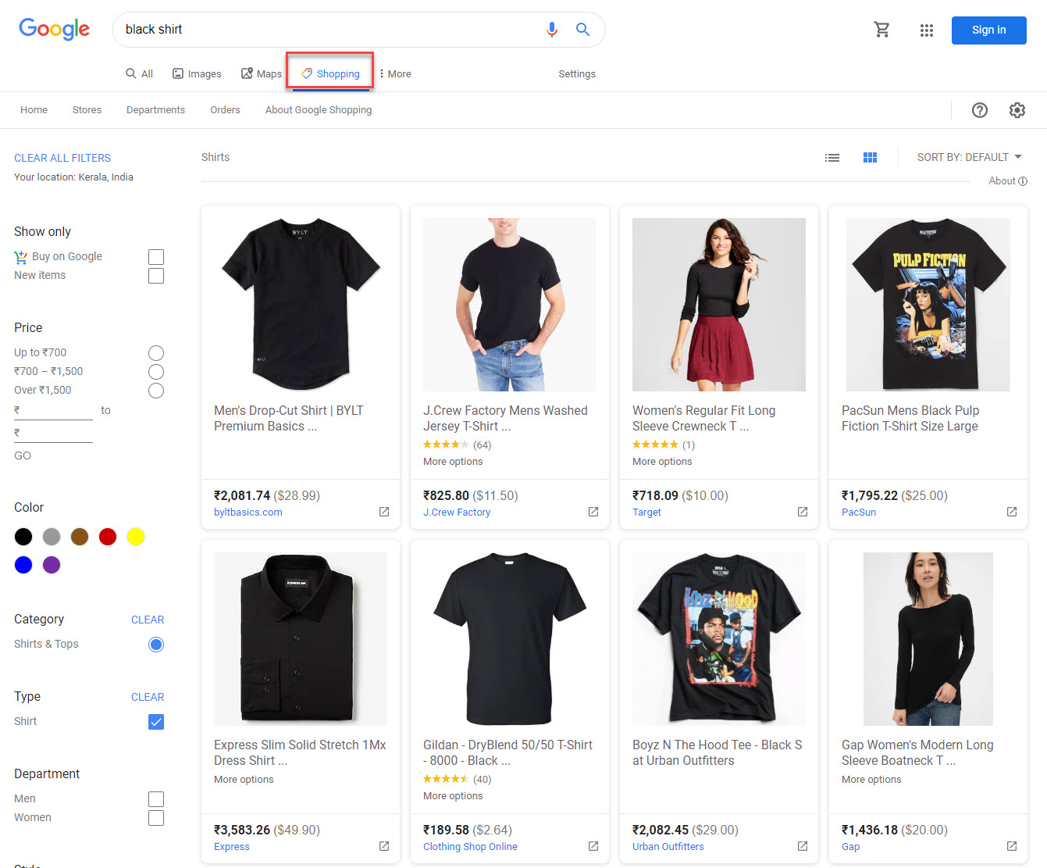Click the Sign in button
Viewport: 1047px width, 868px height.
pyautogui.click(x=988, y=30)
